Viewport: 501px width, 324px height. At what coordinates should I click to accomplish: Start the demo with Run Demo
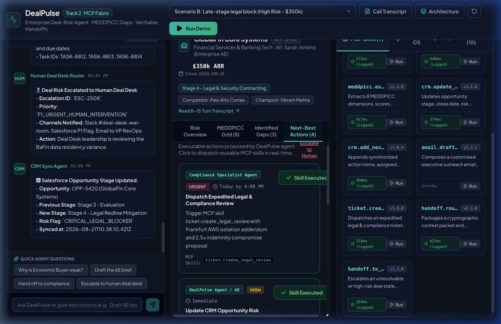[x=193, y=29]
